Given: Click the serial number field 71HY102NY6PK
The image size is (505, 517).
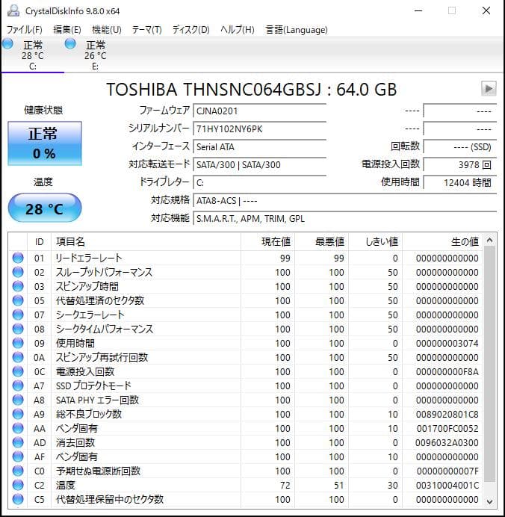Looking at the screenshot, I should point(259,129).
